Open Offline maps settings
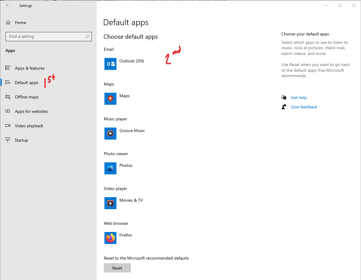 tap(27, 97)
